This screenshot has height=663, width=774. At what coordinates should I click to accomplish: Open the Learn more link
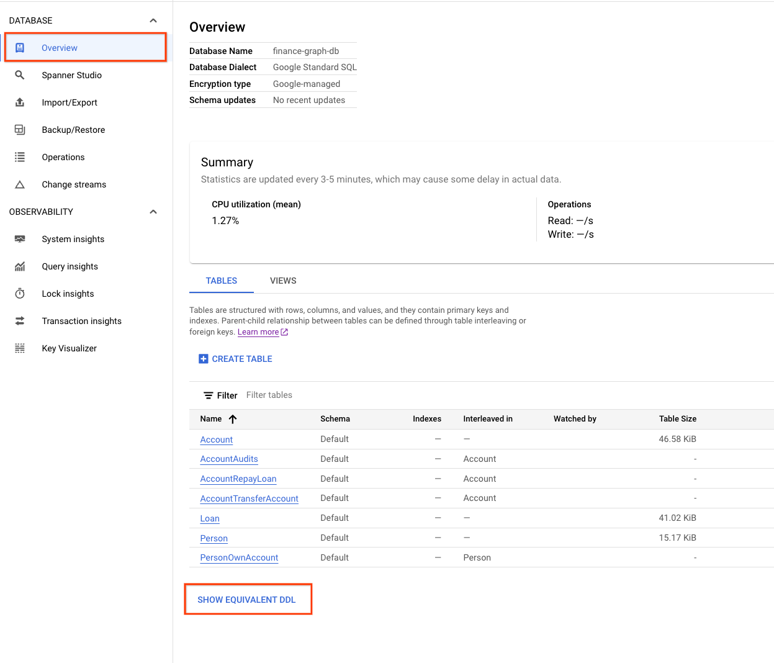click(x=258, y=332)
